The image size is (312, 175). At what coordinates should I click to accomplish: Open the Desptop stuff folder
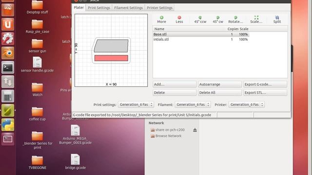[37, 7]
